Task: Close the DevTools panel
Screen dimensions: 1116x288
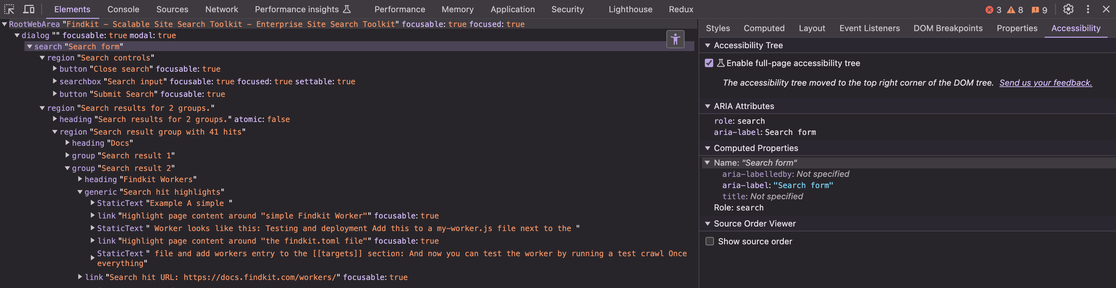Action: pyautogui.click(x=1106, y=9)
